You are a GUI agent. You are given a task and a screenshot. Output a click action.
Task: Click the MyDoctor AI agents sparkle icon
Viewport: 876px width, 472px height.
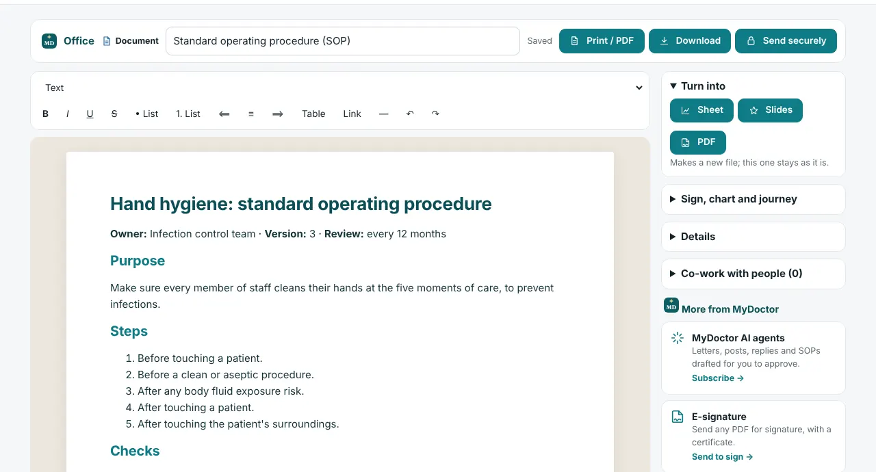(678, 338)
